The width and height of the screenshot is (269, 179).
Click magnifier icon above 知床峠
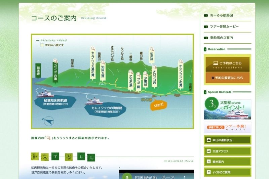[152, 49]
